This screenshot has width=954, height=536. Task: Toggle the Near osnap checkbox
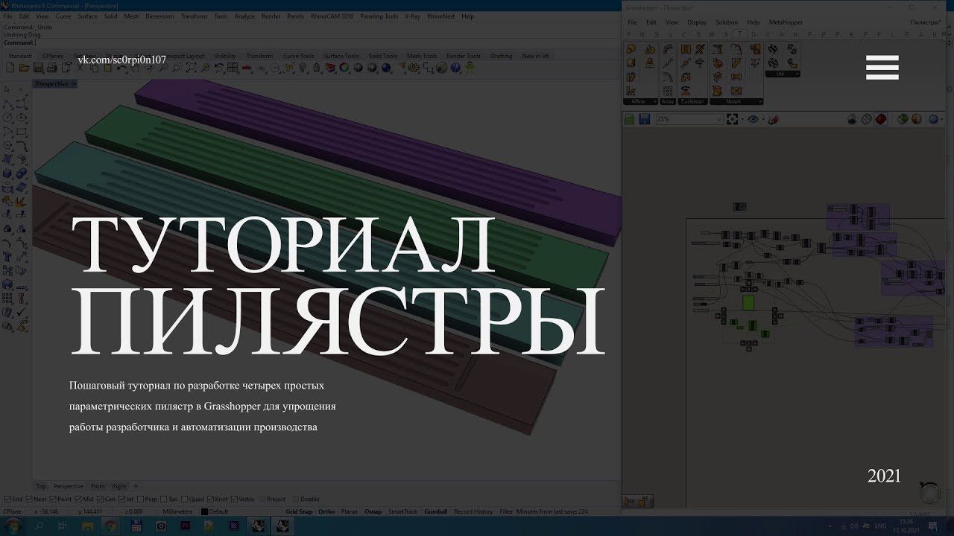coord(30,499)
